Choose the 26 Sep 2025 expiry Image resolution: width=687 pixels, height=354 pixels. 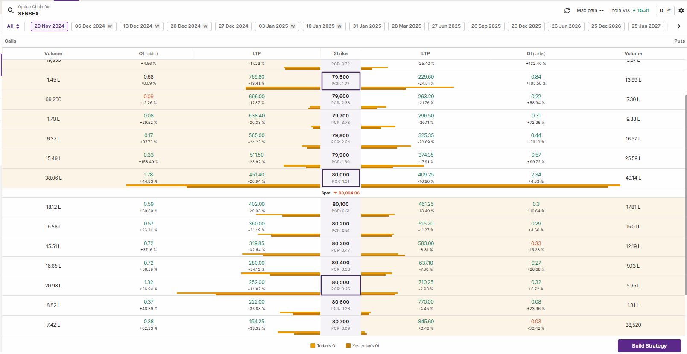[x=486, y=26]
